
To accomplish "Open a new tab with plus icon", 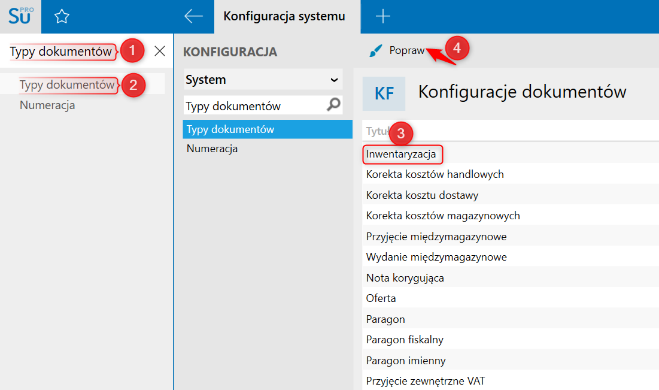I will tap(382, 16).
